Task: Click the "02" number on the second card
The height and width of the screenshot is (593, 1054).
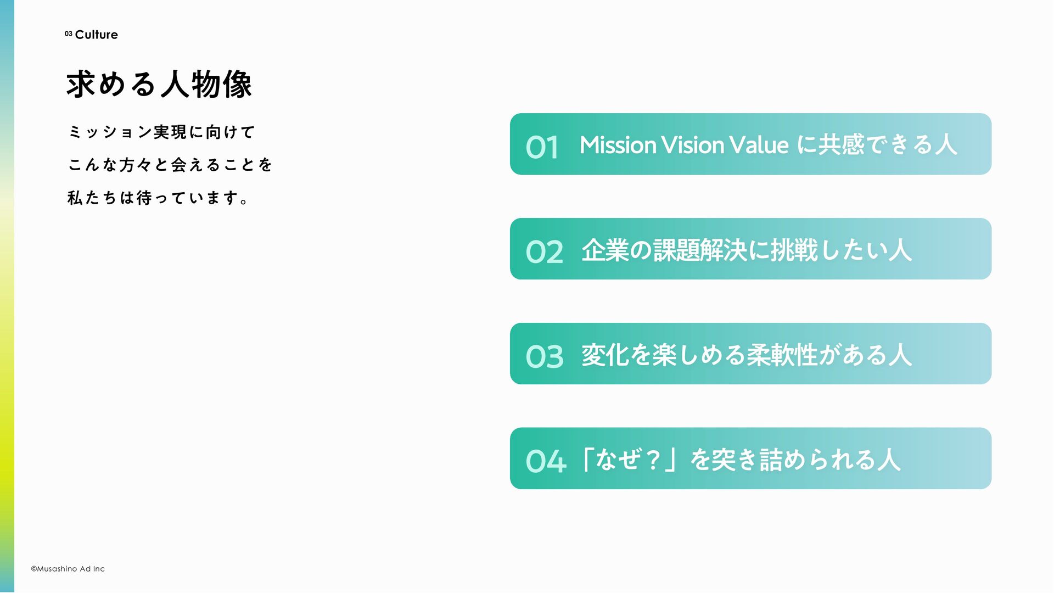Action: tap(544, 251)
